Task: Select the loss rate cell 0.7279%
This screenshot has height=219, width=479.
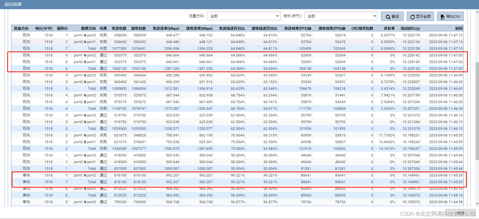Action: [388, 82]
